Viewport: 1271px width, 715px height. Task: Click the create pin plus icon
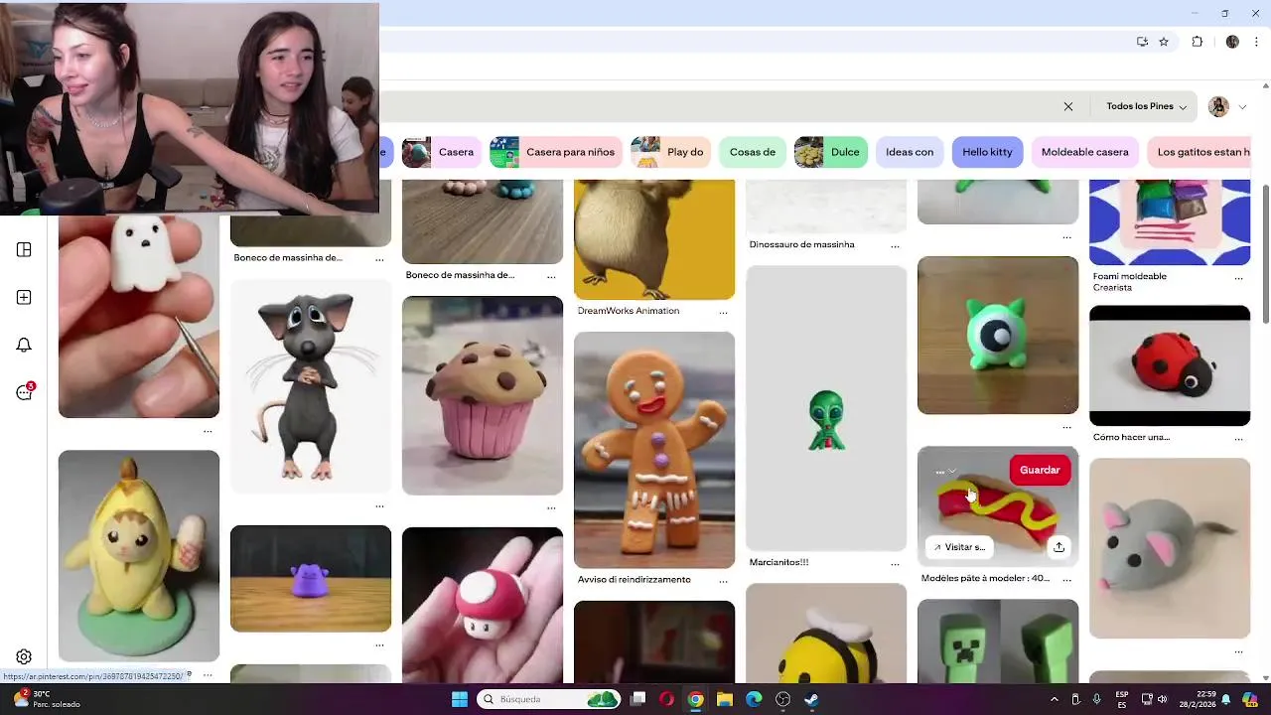(24, 298)
